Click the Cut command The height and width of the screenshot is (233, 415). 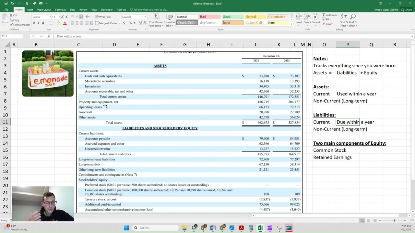tap(13, 15)
